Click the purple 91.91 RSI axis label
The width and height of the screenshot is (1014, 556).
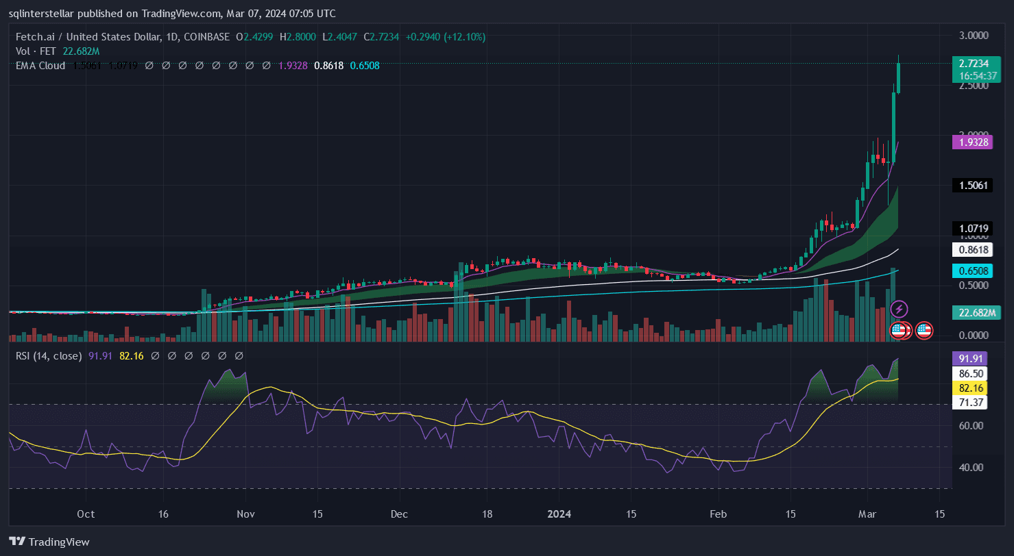pyautogui.click(x=972, y=357)
